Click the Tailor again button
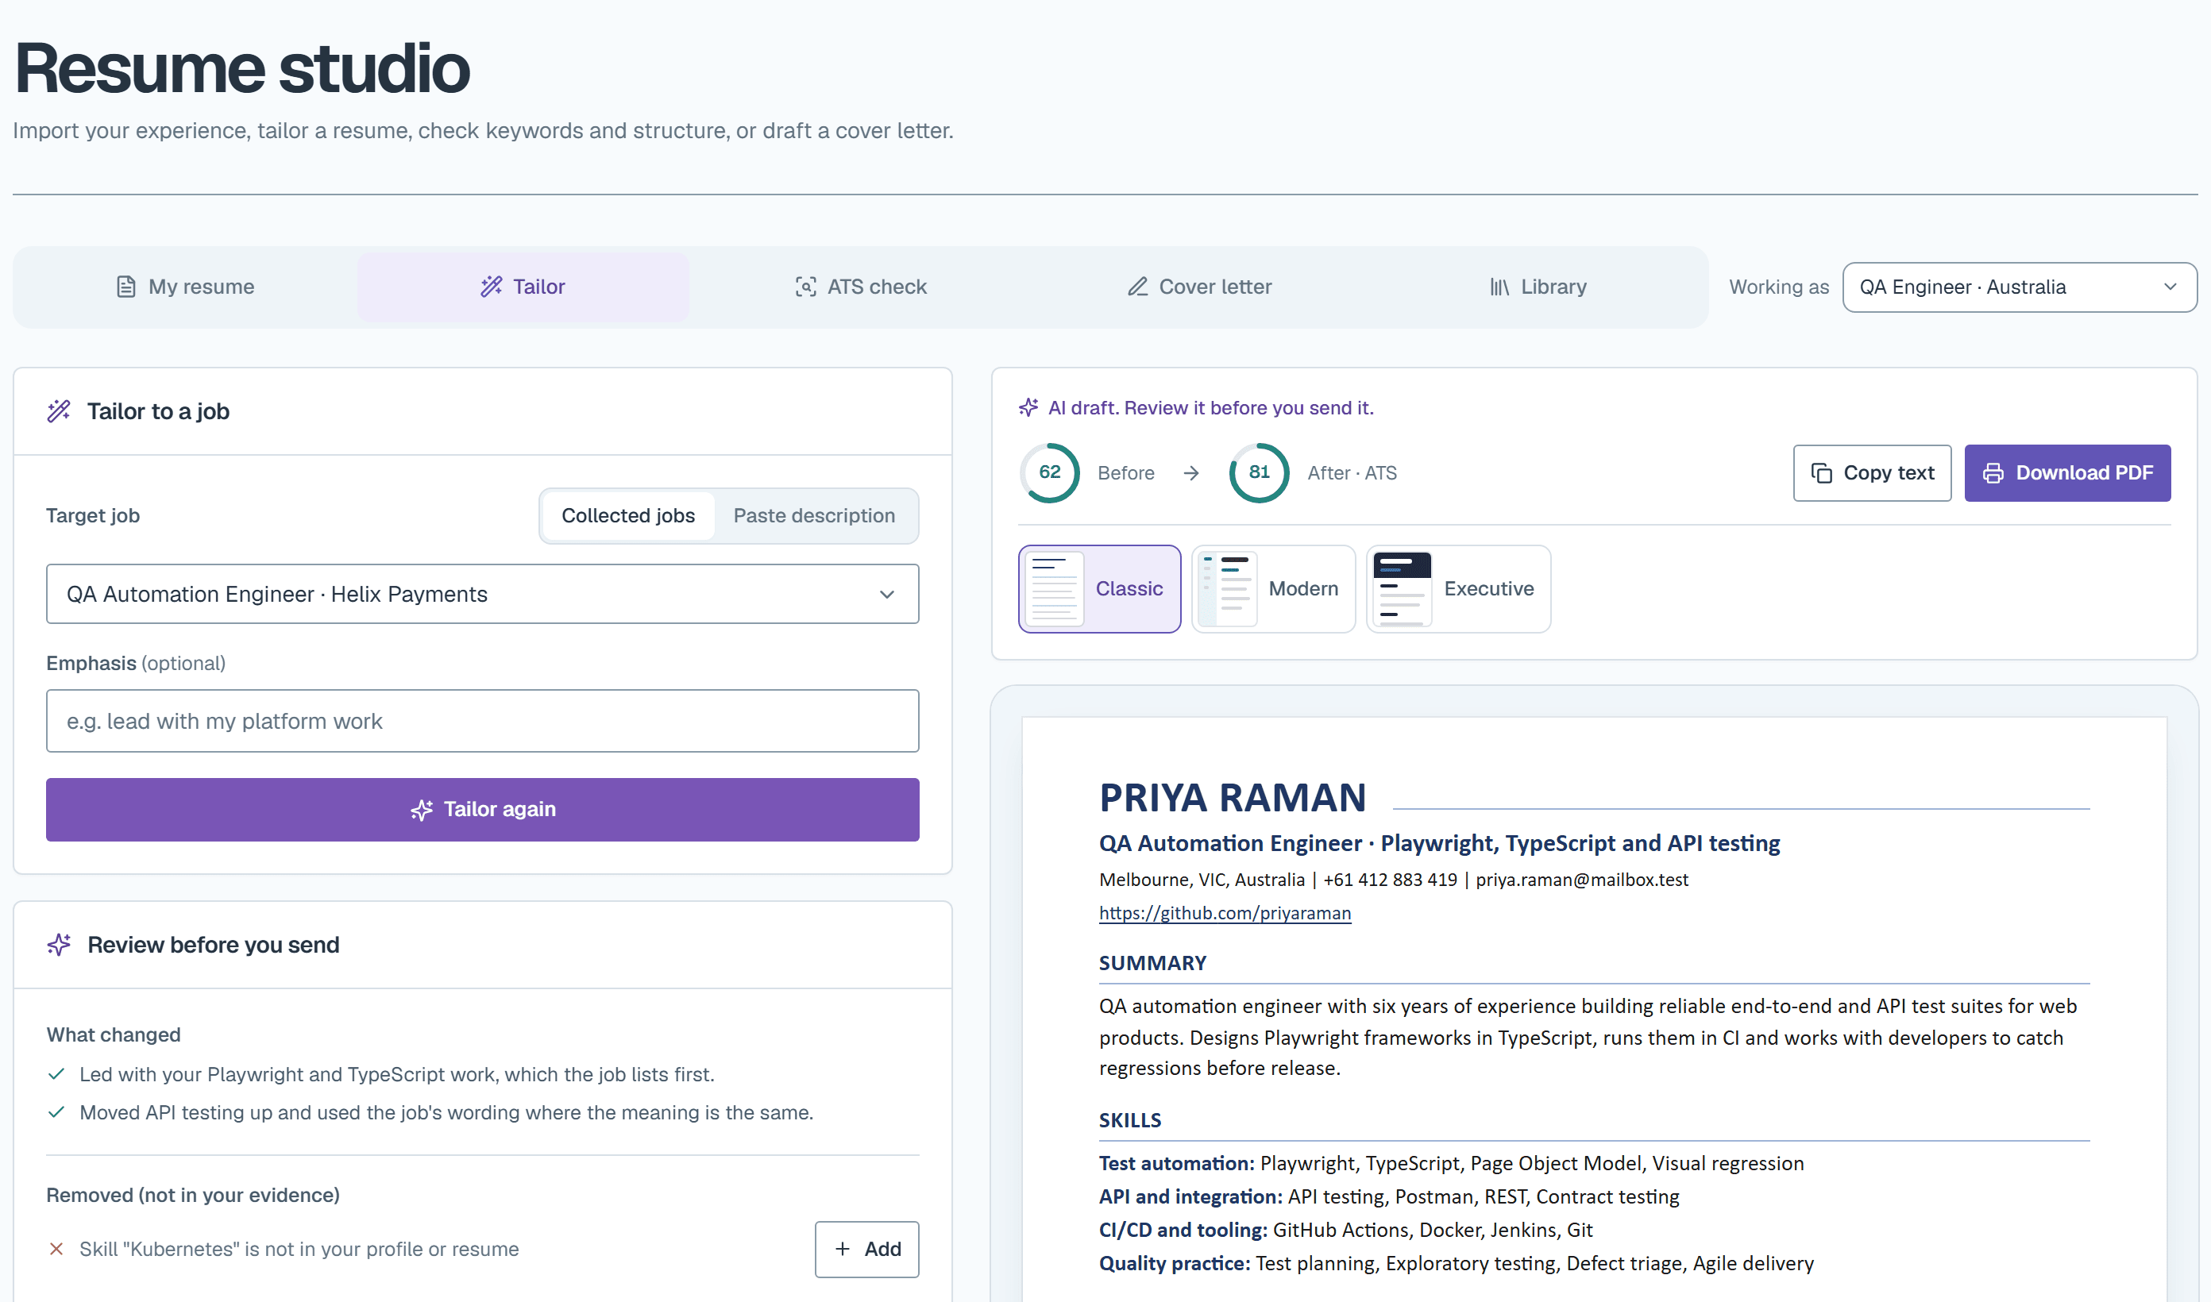This screenshot has width=2211, height=1302. pos(483,809)
